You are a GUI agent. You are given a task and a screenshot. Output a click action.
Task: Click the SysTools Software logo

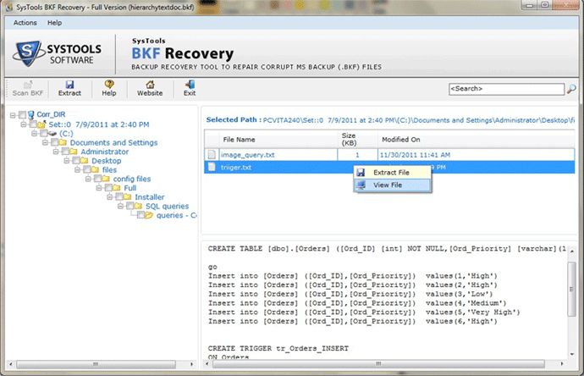58,54
